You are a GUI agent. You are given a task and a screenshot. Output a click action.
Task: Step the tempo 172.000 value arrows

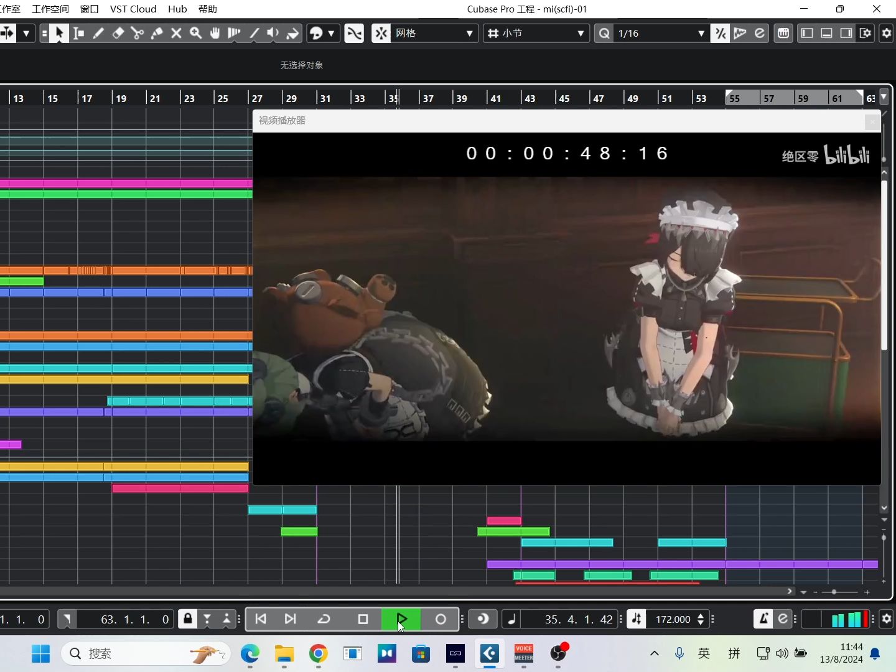[701, 619]
